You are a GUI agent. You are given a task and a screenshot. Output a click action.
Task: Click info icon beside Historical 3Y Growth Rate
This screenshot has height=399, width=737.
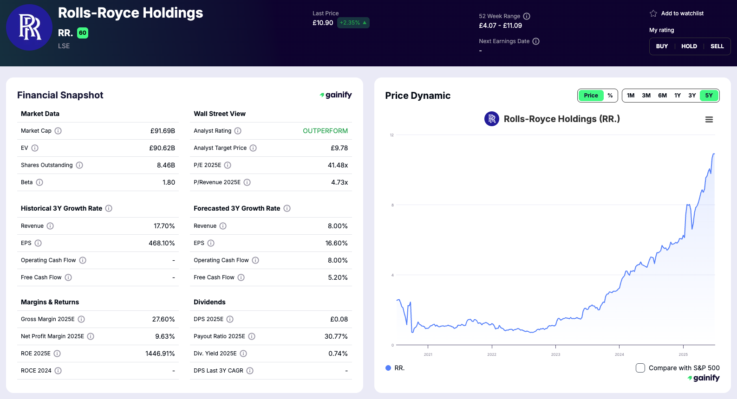[x=109, y=208]
